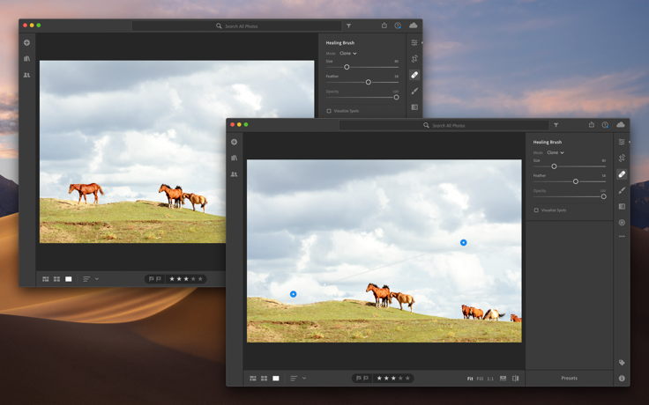Click Search All Photos field in back window
This screenshot has width=649, height=405.
point(236,26)
